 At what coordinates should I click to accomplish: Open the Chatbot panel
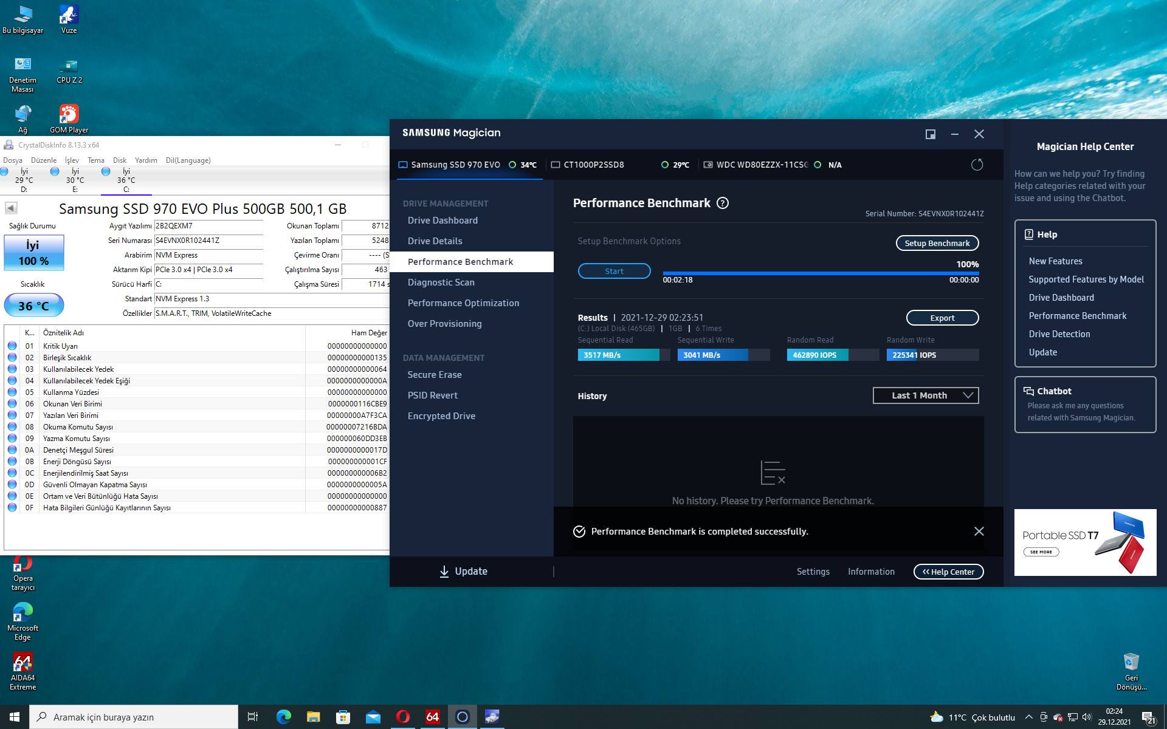[x=1085, y=405]
